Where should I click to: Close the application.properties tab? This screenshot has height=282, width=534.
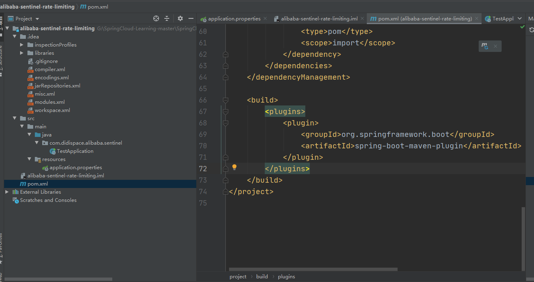[x=265, y=19]
